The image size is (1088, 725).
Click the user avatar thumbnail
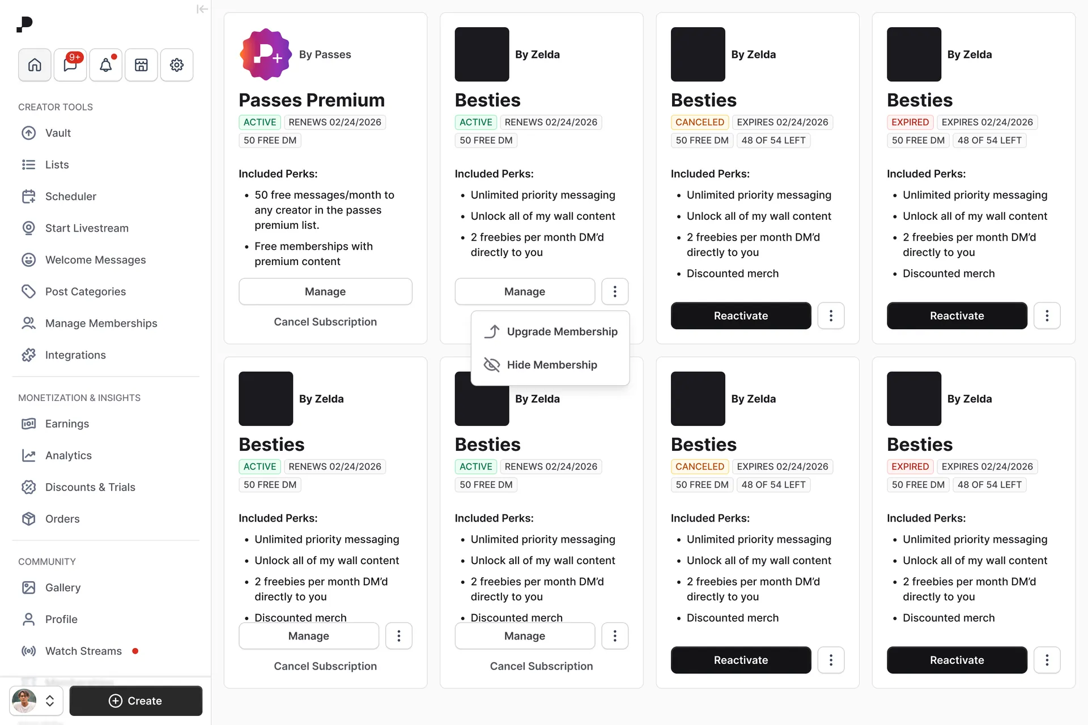coord(24,701)
